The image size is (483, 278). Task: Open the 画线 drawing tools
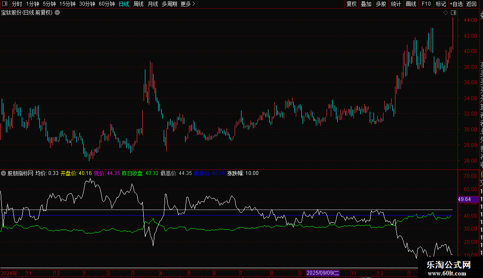point(411,4)
